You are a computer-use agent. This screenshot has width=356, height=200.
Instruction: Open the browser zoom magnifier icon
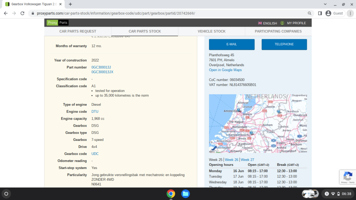click(309, 14)
